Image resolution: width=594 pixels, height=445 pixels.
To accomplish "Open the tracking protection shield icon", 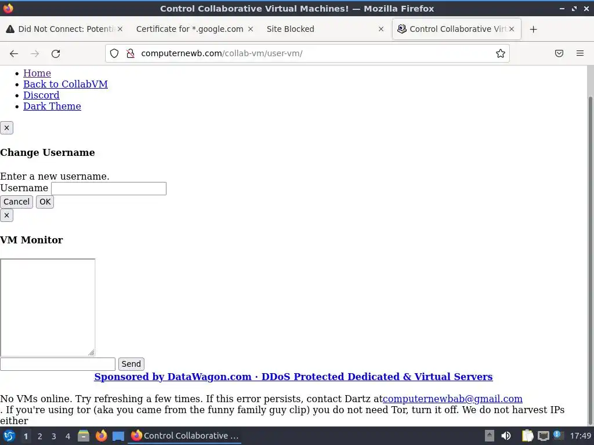I will pyautogui.click(x=114, y=53).
